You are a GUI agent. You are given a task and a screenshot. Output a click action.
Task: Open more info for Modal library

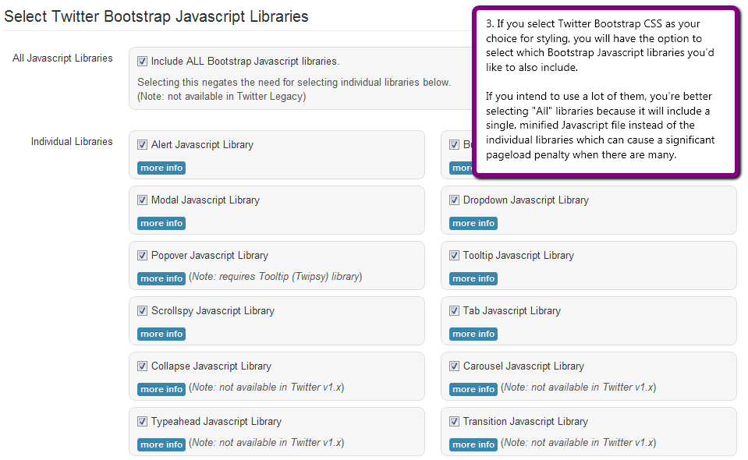(x=161, y=223)
